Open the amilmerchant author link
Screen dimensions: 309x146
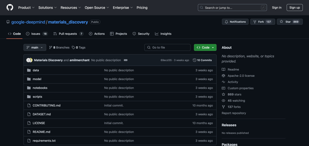pos(79,60)
